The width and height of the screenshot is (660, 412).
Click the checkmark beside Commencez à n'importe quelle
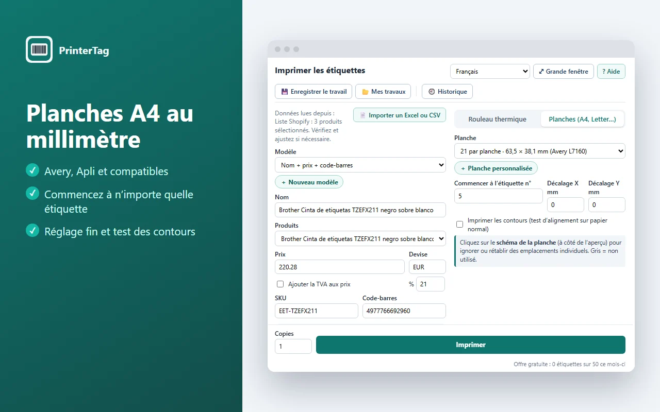[x=32, y=193]
